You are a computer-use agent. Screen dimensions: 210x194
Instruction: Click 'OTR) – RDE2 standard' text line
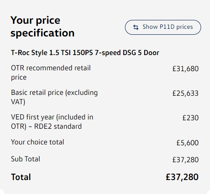coord(46,126)
